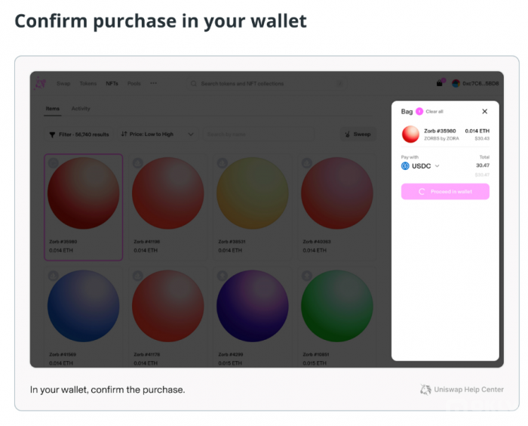Expand the Price: Low to High sort dropdown

click(x=157, y=134)
